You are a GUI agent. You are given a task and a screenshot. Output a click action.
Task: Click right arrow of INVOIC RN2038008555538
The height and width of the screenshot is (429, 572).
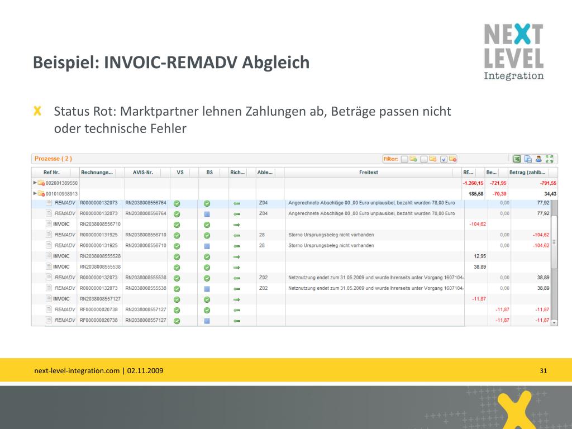[237, 268]
